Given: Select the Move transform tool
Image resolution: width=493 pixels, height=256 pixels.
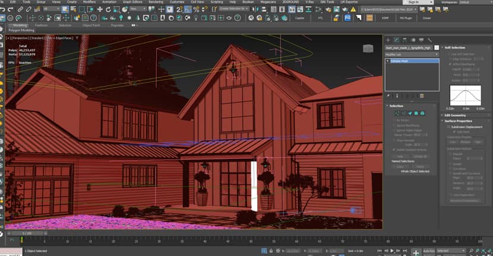Looking at the screenshot, I should click(x=100, y=9).
